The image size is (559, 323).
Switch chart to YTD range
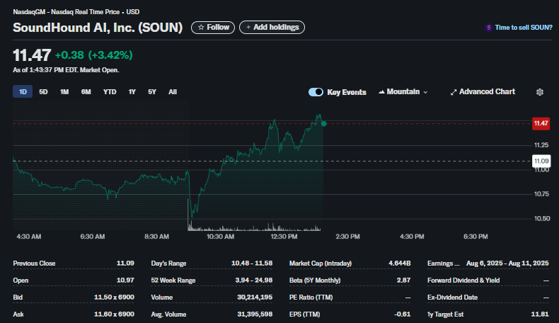[110, 91]
